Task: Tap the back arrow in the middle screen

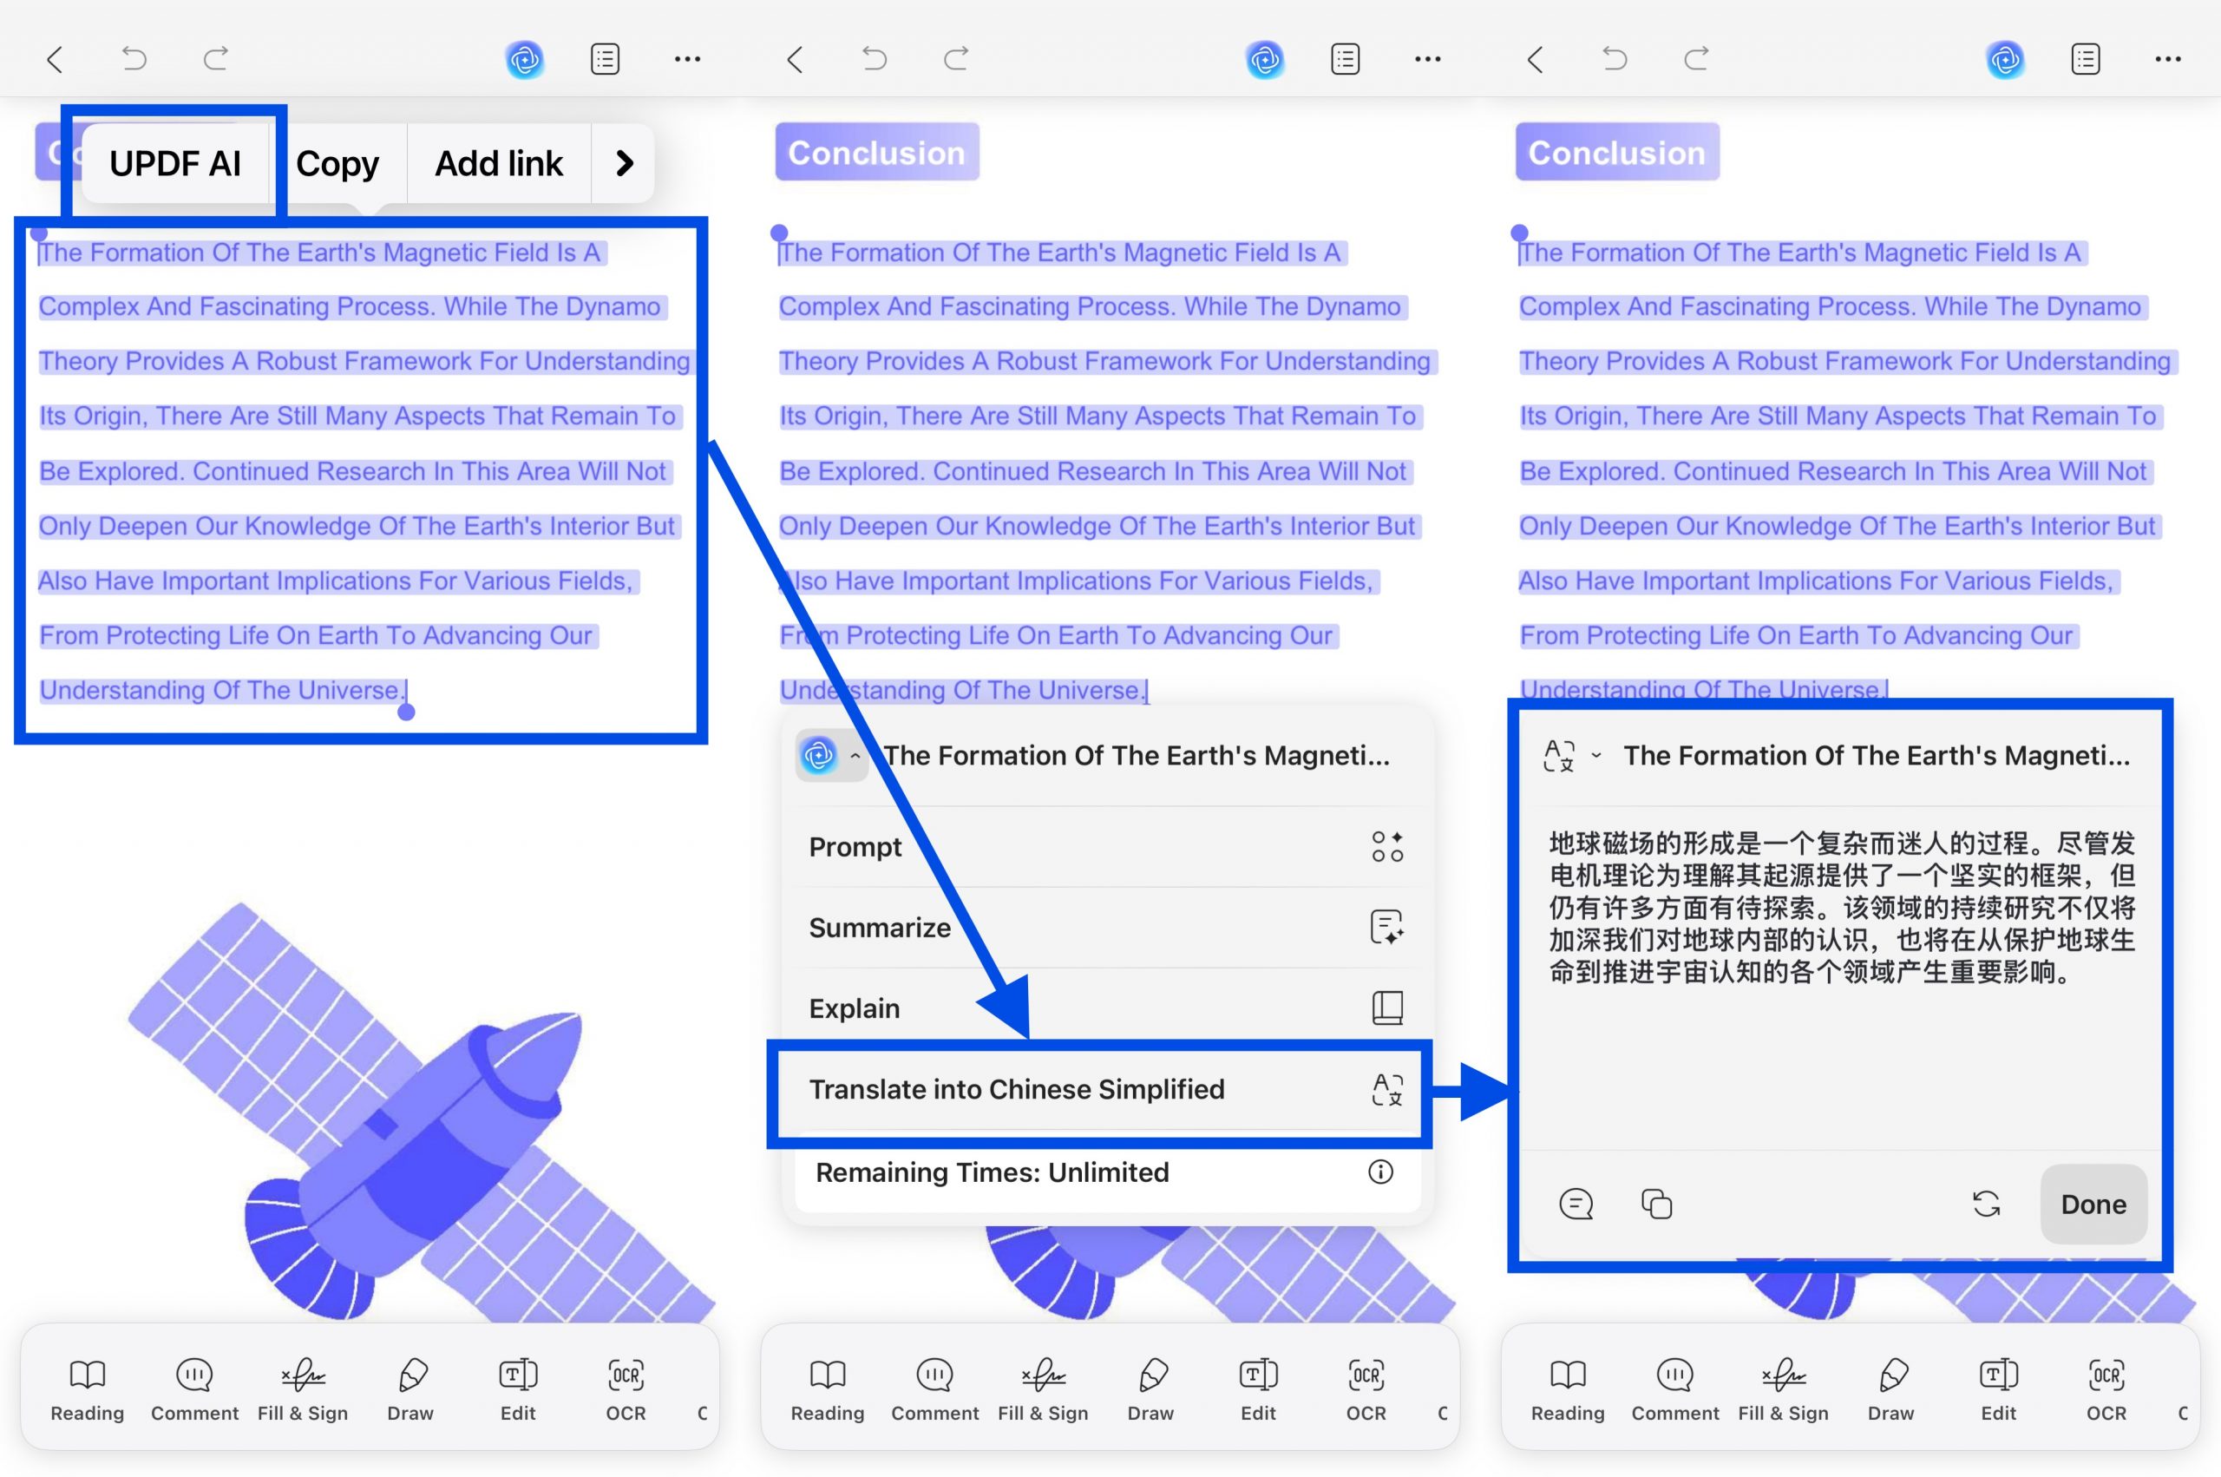Action: [x=795, y=59]
